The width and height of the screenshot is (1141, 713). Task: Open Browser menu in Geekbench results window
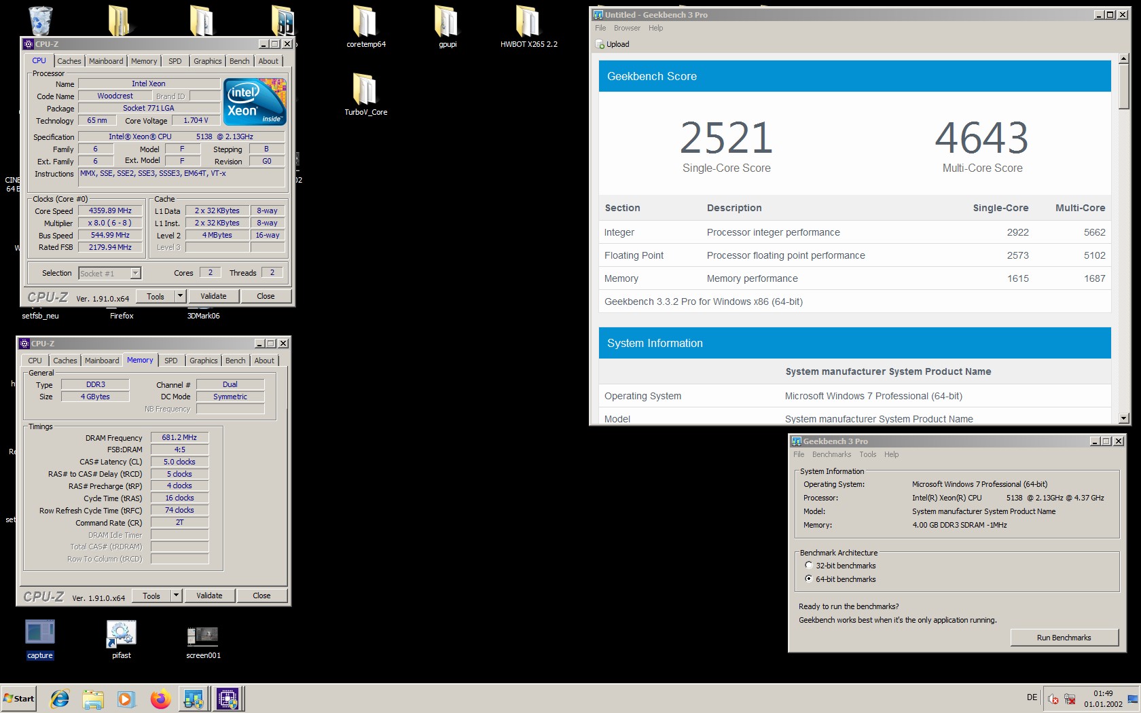pyautogui.click(x=627, y=28)
